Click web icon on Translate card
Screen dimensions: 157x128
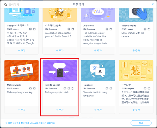(x=111, y=88)
